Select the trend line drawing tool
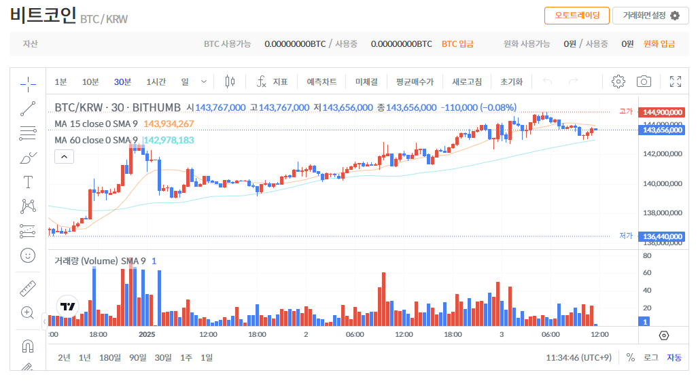This screenshot has width=698, height=381. pyautogui.click(x=28, y=109)
